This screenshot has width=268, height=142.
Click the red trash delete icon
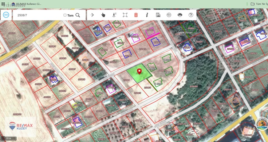[136, 15]
